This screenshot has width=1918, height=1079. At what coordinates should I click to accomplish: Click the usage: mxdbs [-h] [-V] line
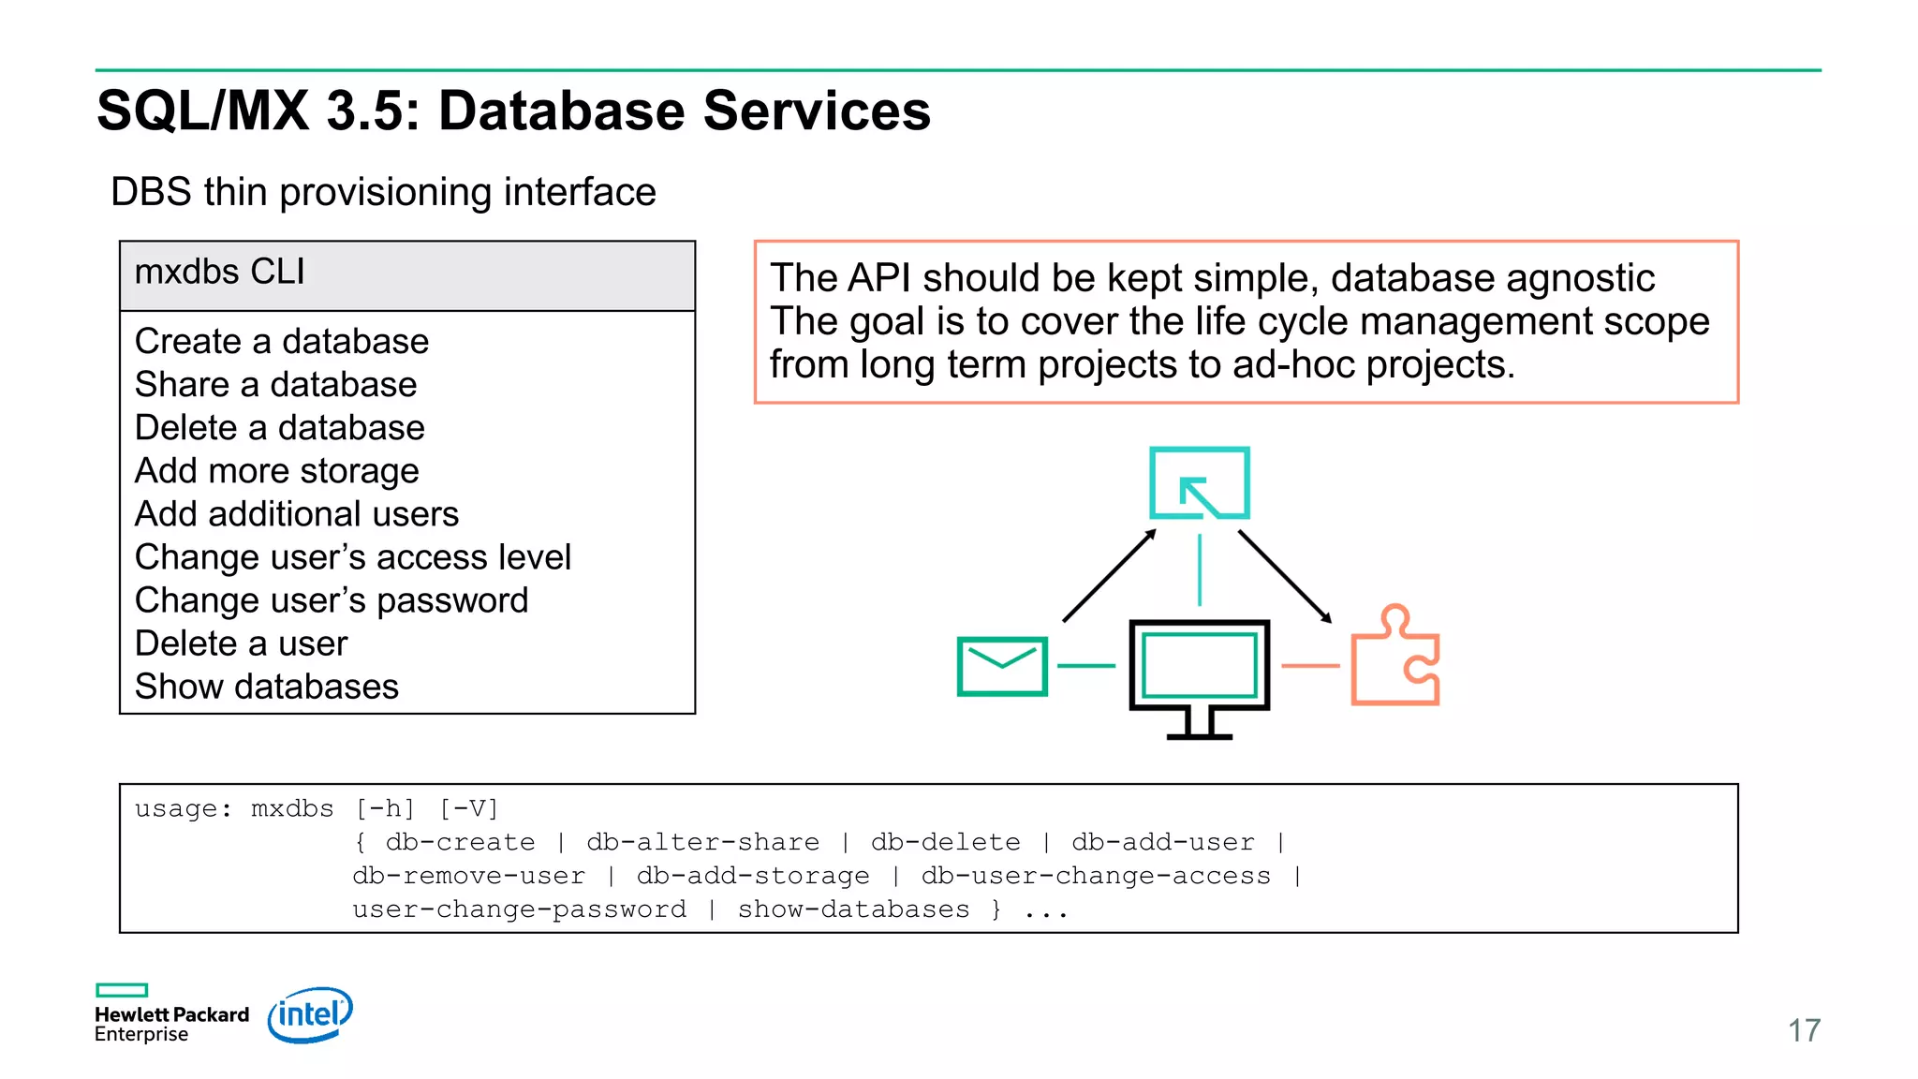317,808
